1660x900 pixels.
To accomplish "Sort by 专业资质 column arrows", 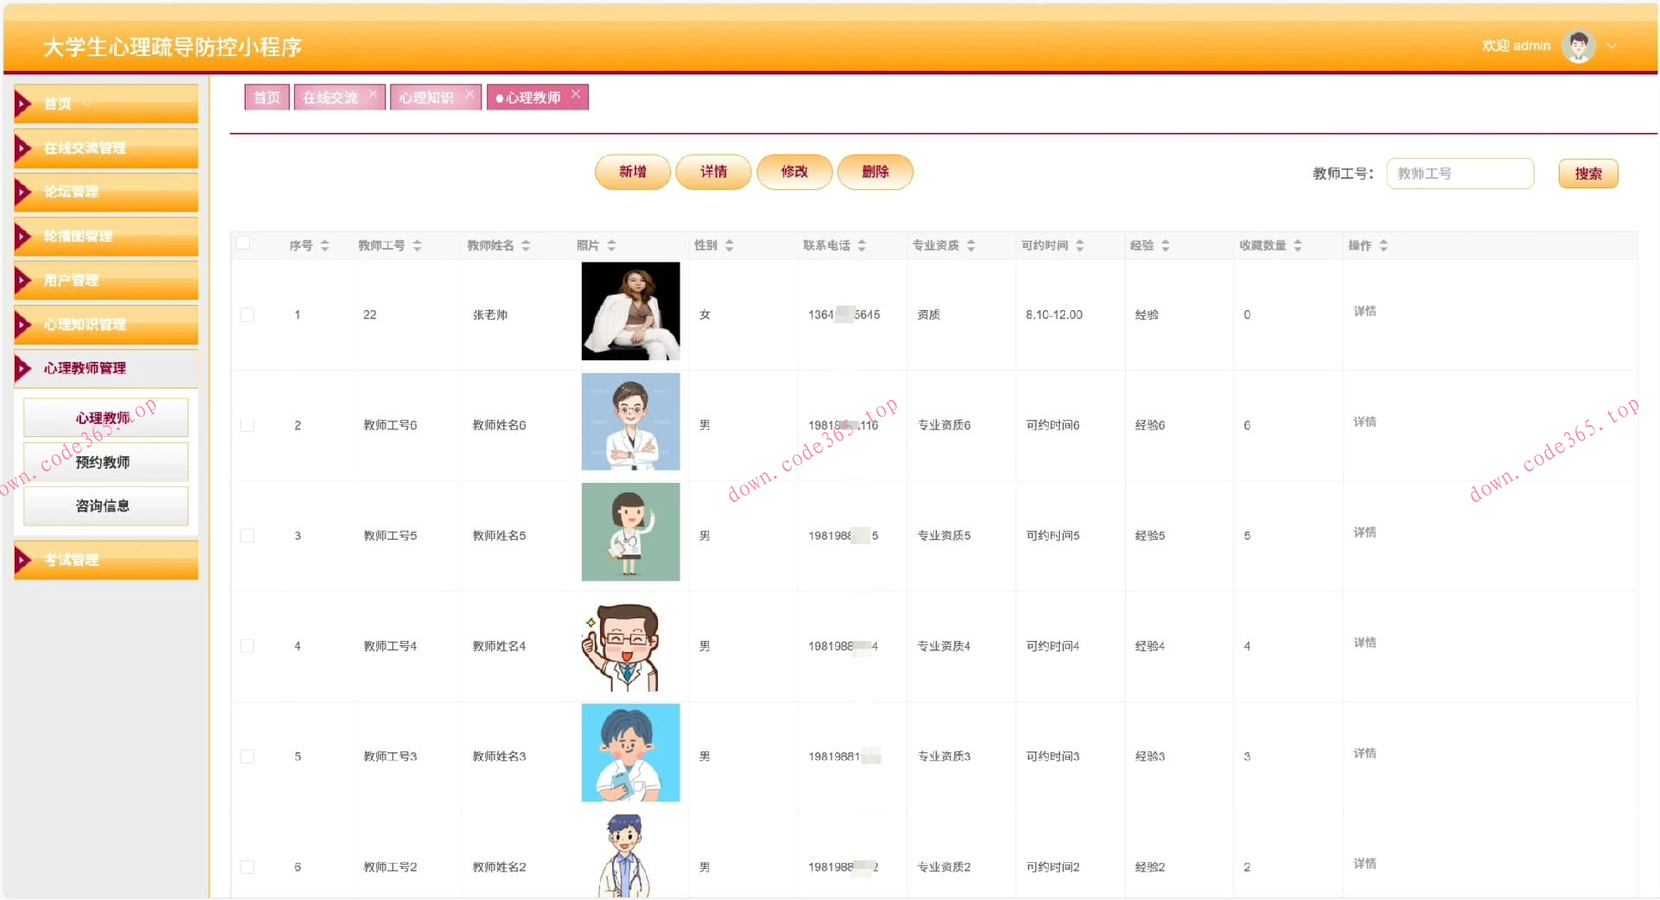I will tap(971, 245).
